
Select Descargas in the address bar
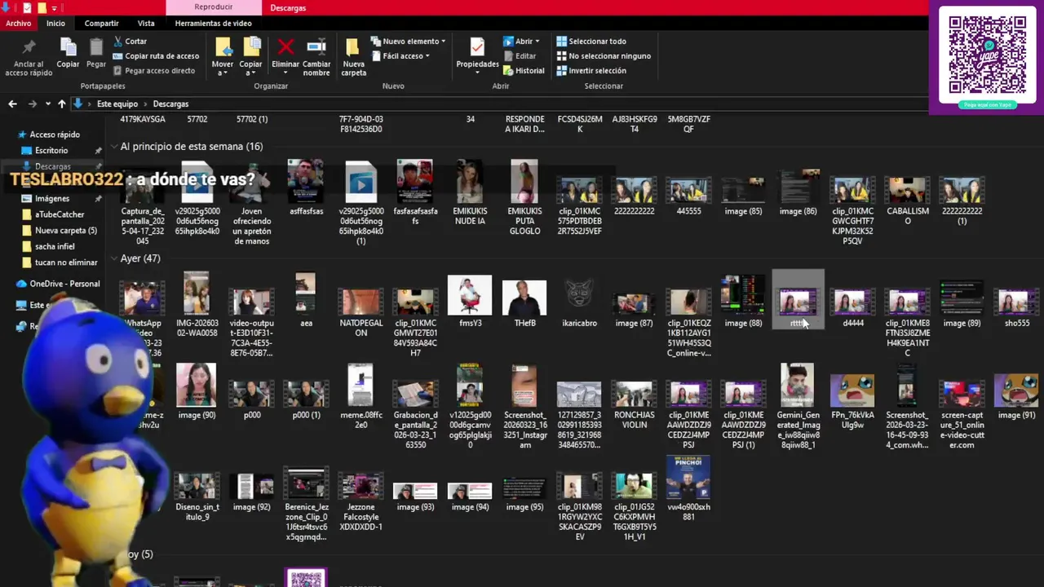(x=170, y=104)
